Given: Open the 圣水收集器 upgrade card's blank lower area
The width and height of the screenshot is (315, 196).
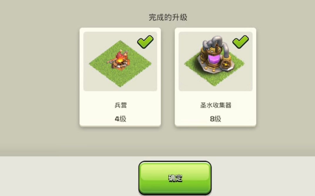Looking at the screenshot, I should [216, 112].
